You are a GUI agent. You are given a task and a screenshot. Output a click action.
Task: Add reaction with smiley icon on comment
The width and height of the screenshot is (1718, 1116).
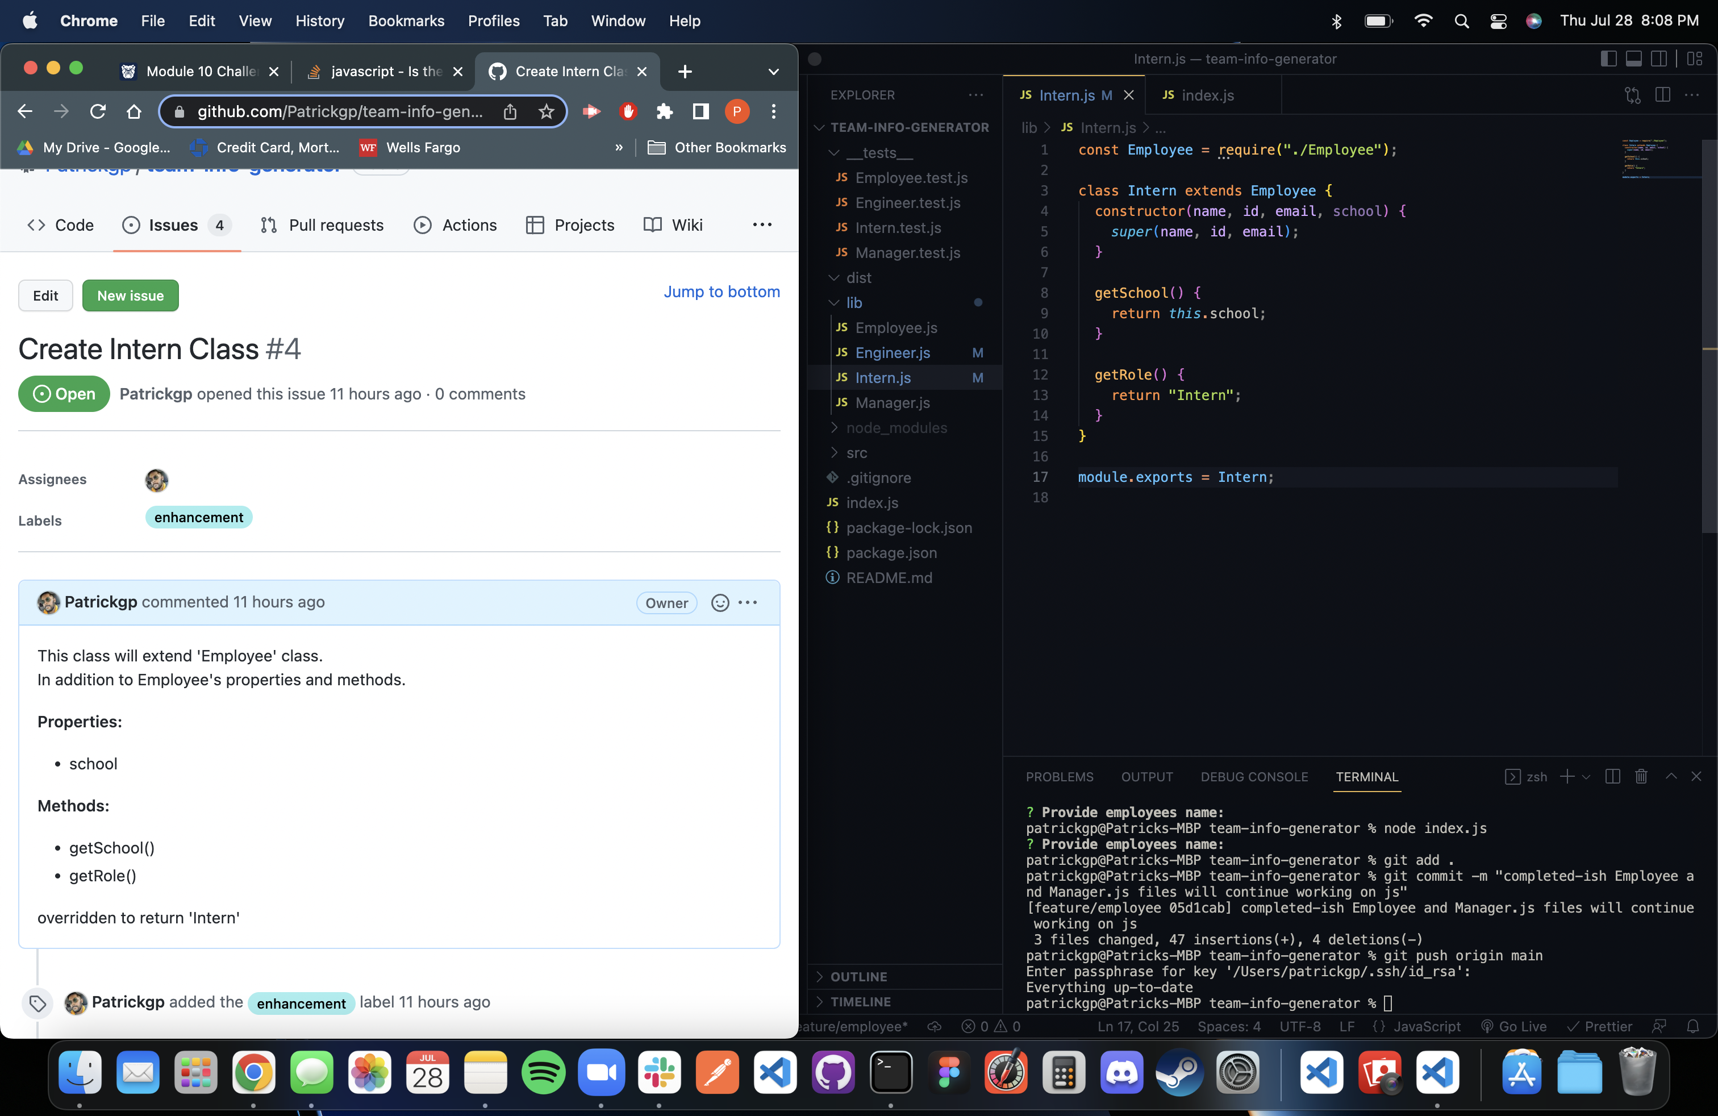(720, 603)
